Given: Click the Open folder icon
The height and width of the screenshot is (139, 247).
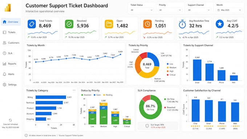Looking at the screenshot, I should coord(109,24).
